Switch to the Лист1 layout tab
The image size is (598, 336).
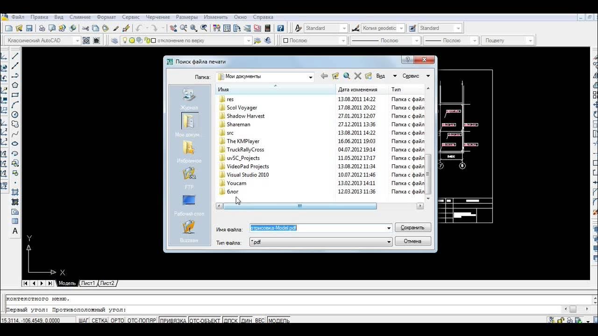click(x=88, y=283)
